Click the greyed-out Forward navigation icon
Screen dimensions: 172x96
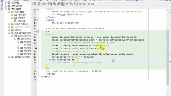(x=44, y=4)
